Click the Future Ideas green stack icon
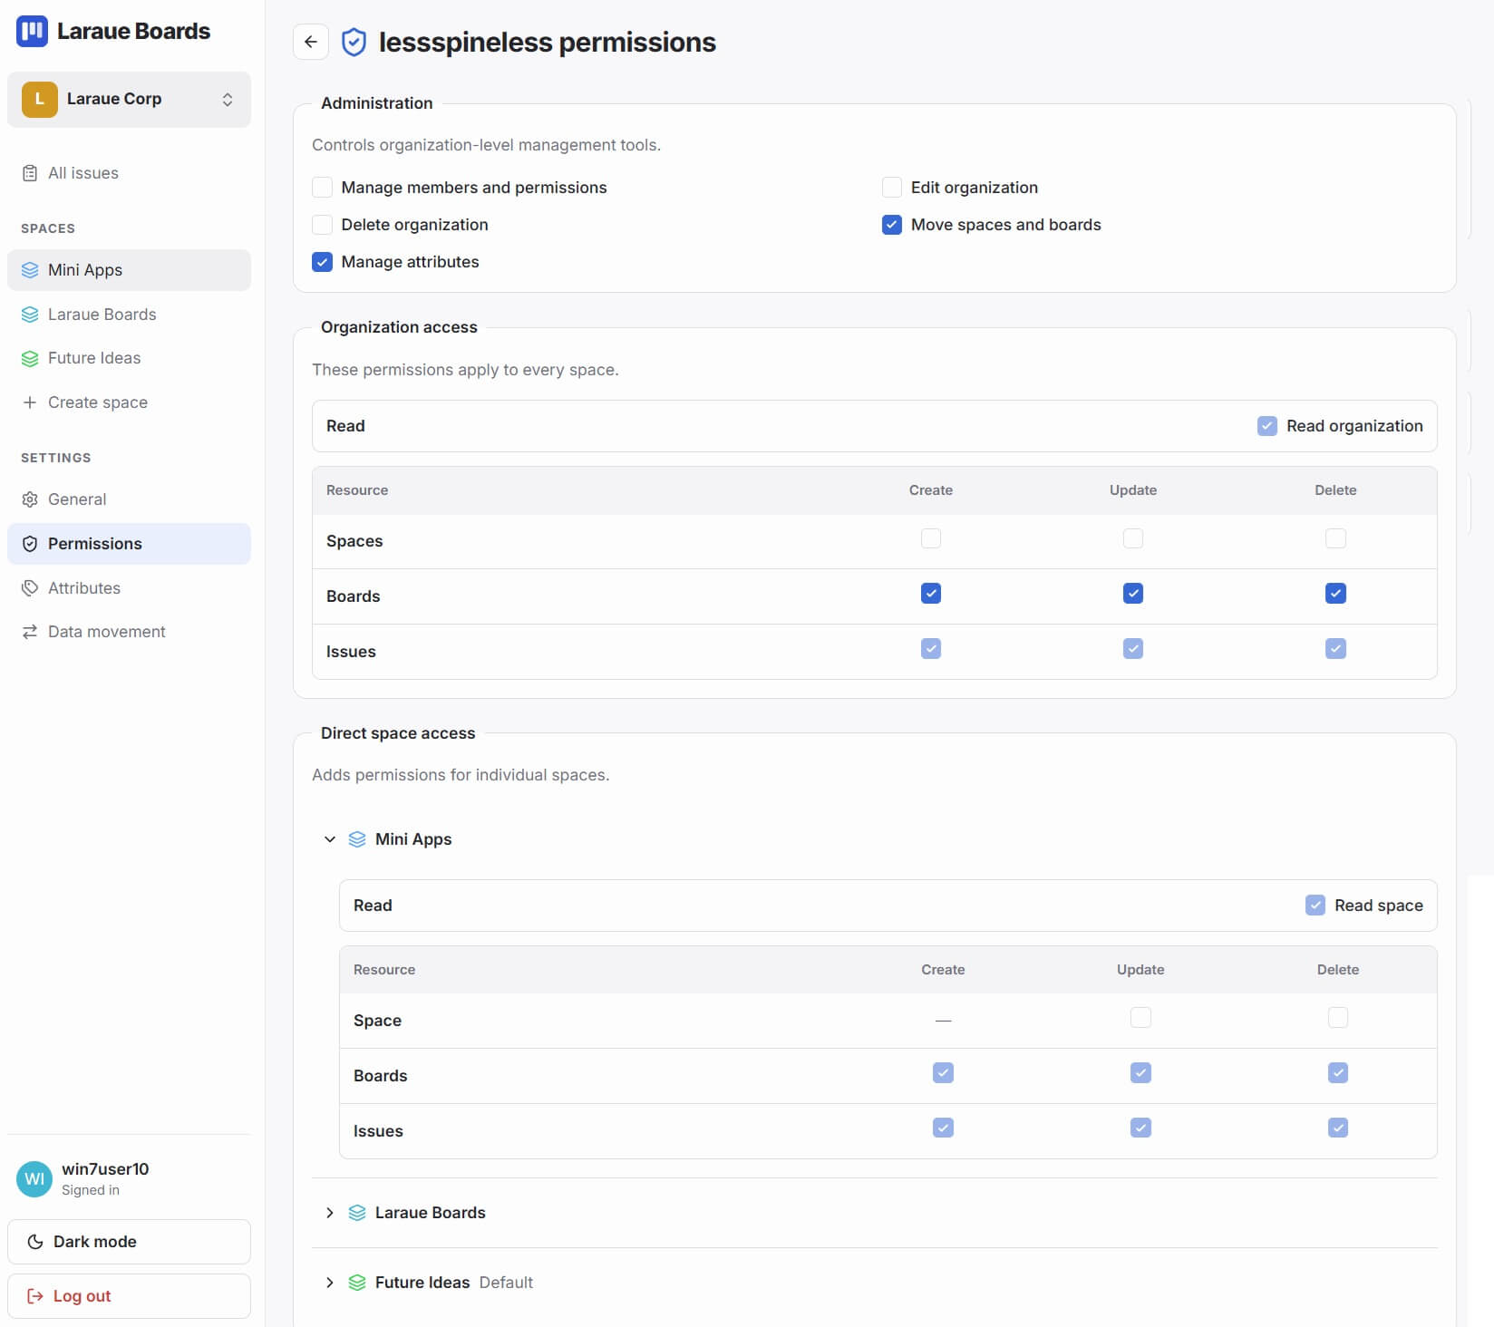 [30, 358]
